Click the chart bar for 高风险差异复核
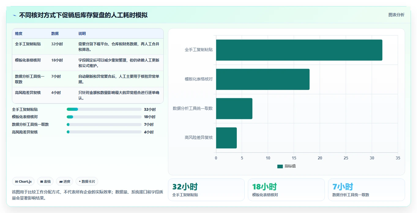This screenshot has height=213, width=417. click(x=226, y=138)
